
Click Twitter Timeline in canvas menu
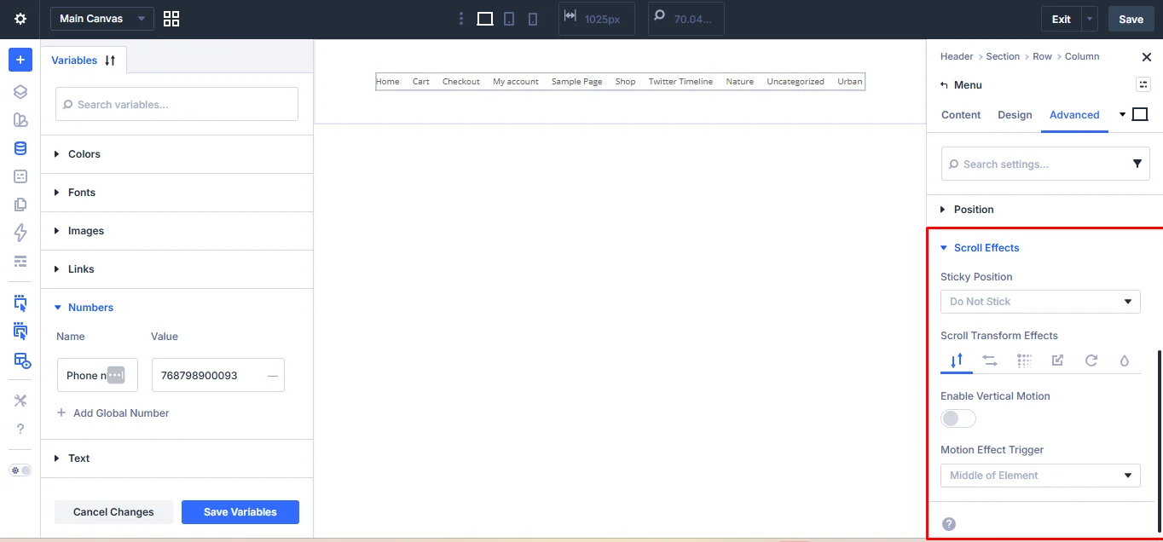pos(680,82)
